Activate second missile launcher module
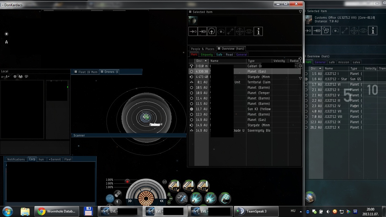The width and height of the screenshot is (386, 217). (x=189, y=186)
